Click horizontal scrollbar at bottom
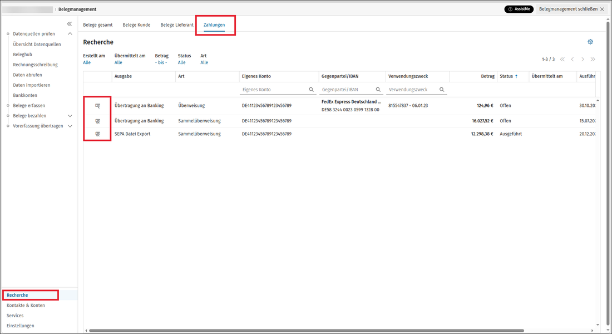The width and height of the screenshot is (612, 334). click(x=307, y=331)
